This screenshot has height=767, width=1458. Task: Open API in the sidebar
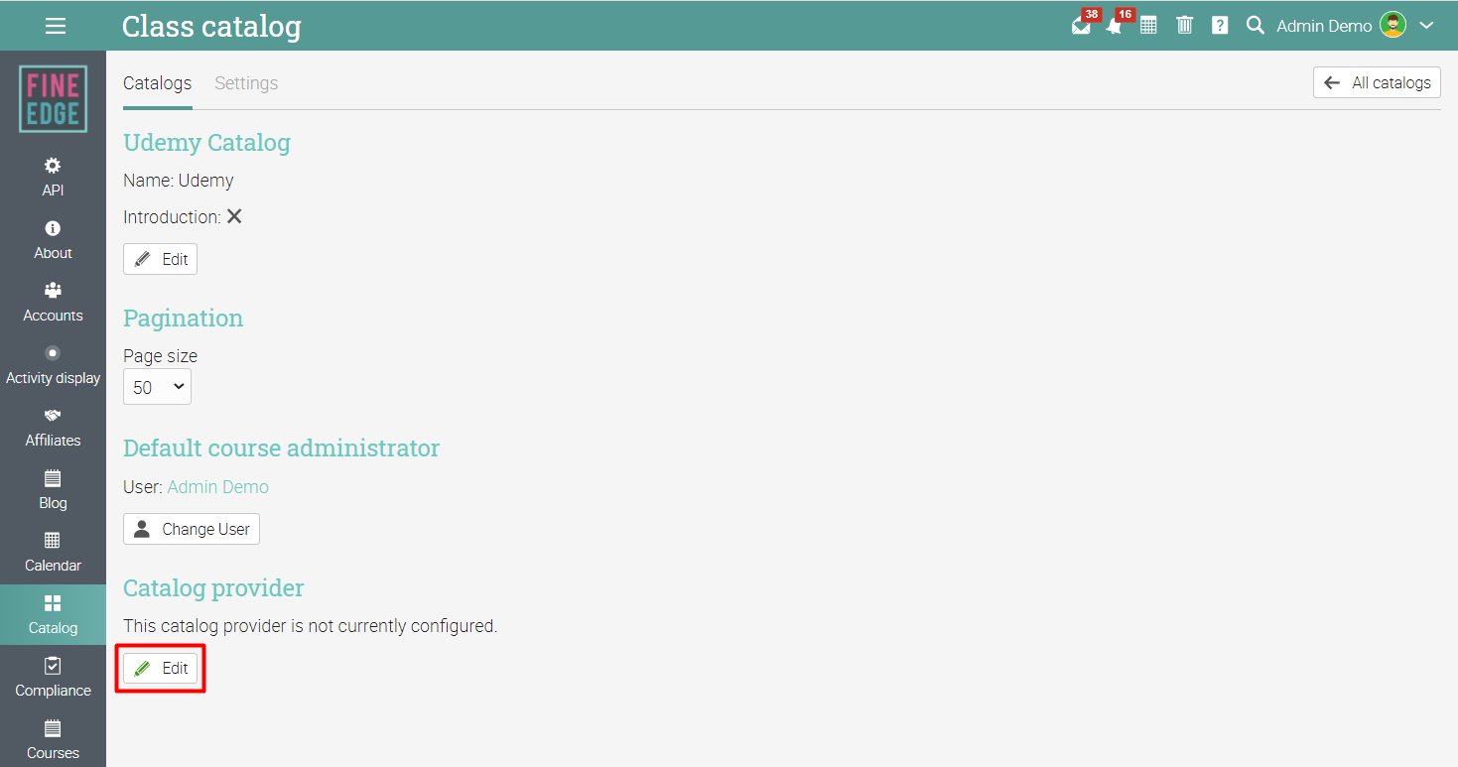53,178
